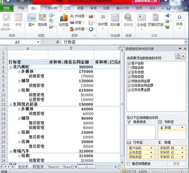Click the zoom slider in status bar
The image size is (189, 173).
[x=166, y=171]
